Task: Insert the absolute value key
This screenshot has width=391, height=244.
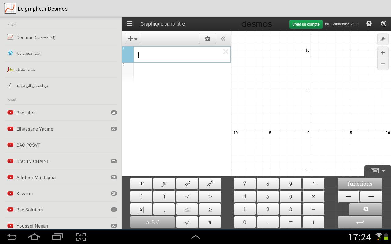Action: click(141, 209)
